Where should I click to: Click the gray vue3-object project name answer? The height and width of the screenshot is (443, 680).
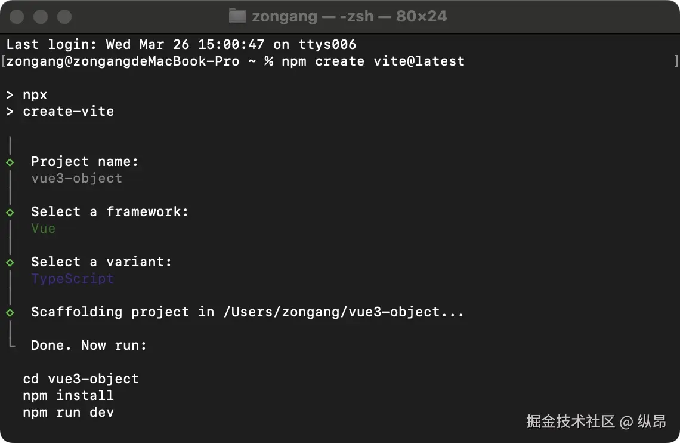(76, 179)
